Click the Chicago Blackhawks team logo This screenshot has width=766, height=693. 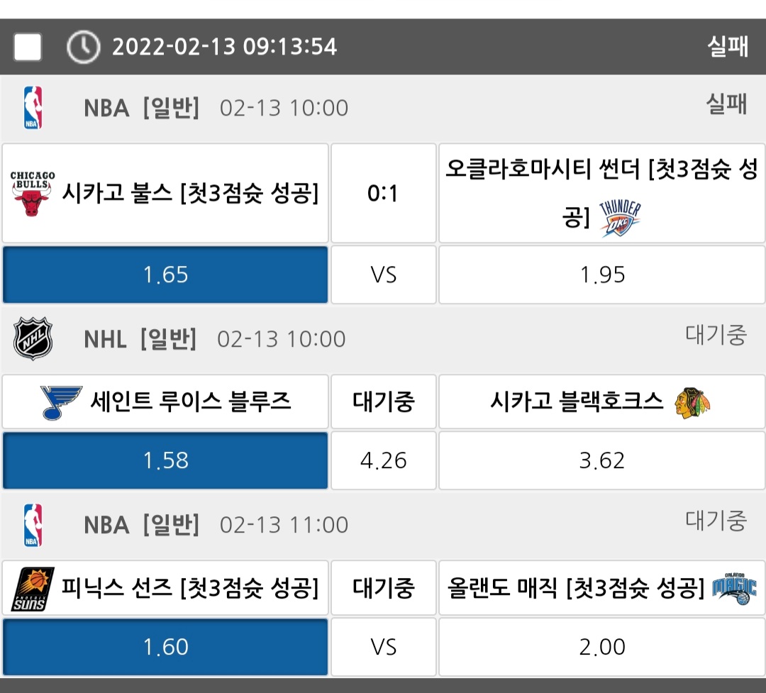click(x=692, y=402)
